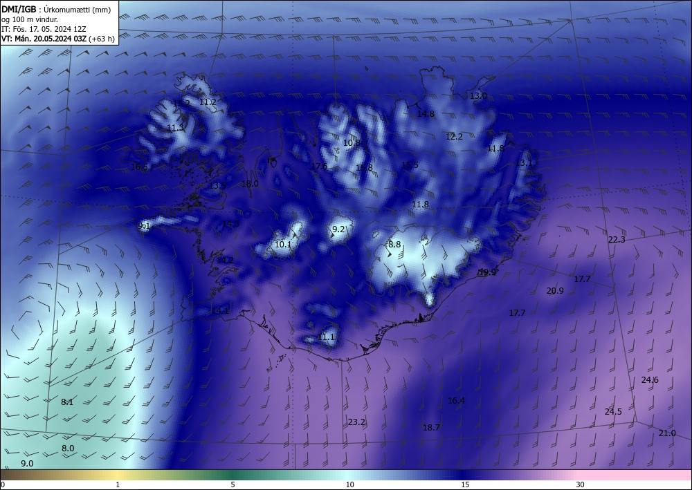Click the legend tick label '5'
This screenshot has height=490, width=692.
point(233,484)
